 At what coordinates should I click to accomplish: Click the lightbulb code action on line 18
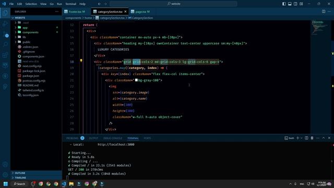pyautogui.click(x=81, y=61)
